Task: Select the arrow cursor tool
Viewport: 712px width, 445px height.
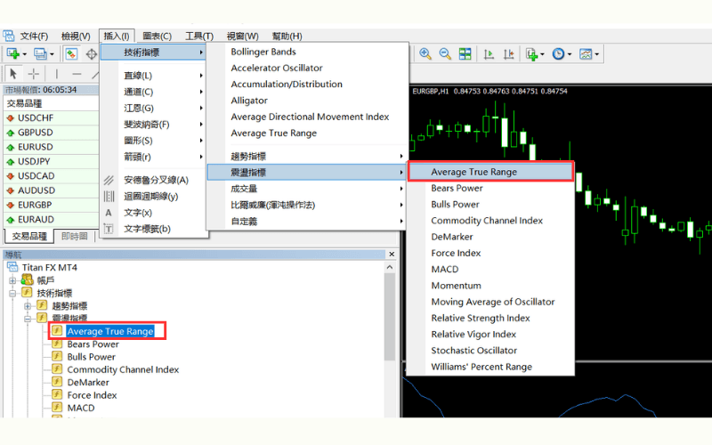Action: tap(13, 74)
